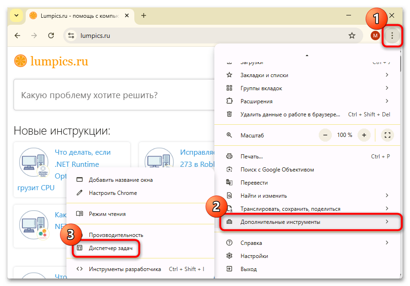This screenshot has width=410, height=286.
Task: Click the thumbnail of the .NET Runtime article
Action: point(34,162)
